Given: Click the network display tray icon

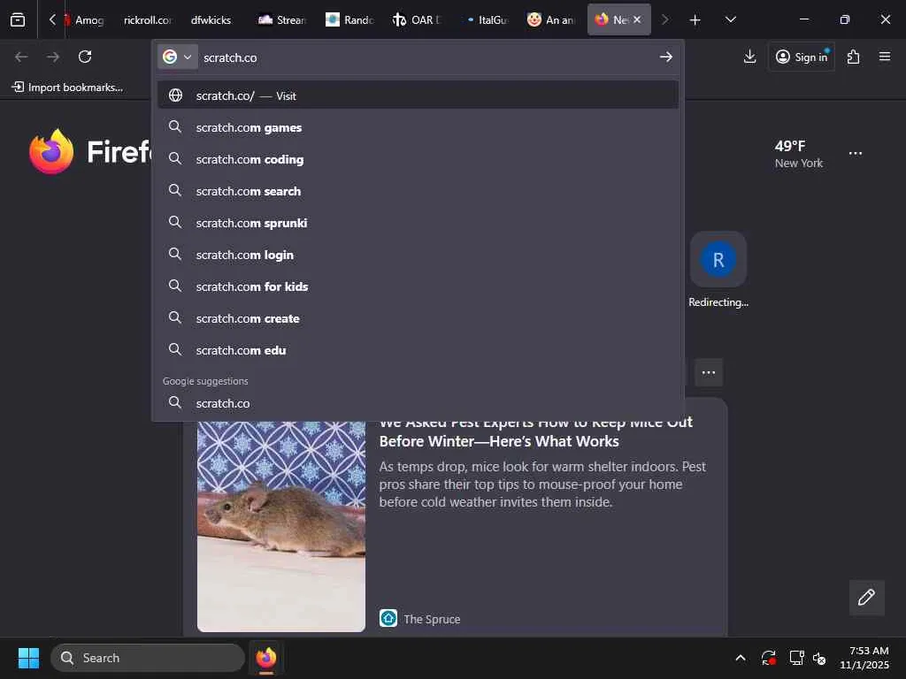Looking at the screenshot, I should (797, 658).
